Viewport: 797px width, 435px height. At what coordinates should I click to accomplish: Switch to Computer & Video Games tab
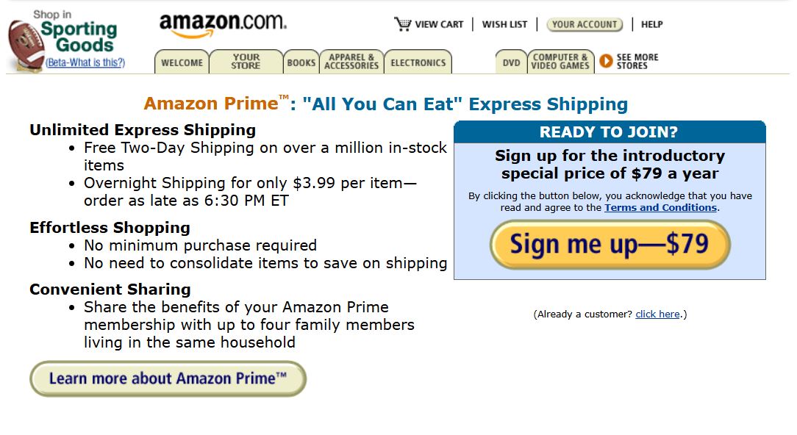tap(561, 63)
